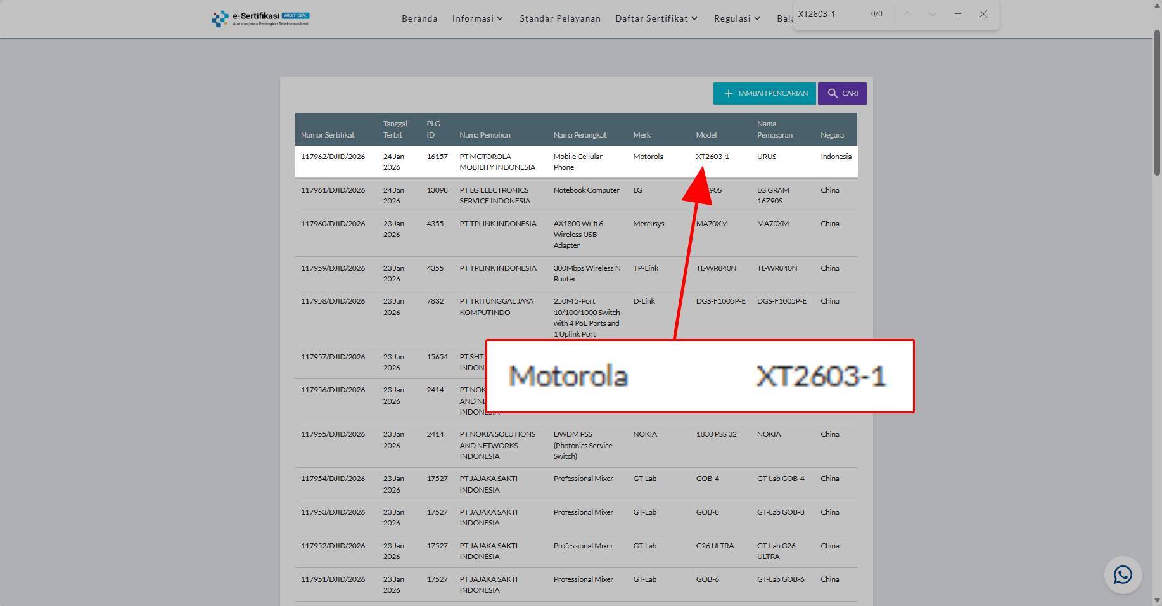Expand the Daftar Sertifikat dropdown
This screenshot has width=1162, height=606.
[x=656, y=18]
